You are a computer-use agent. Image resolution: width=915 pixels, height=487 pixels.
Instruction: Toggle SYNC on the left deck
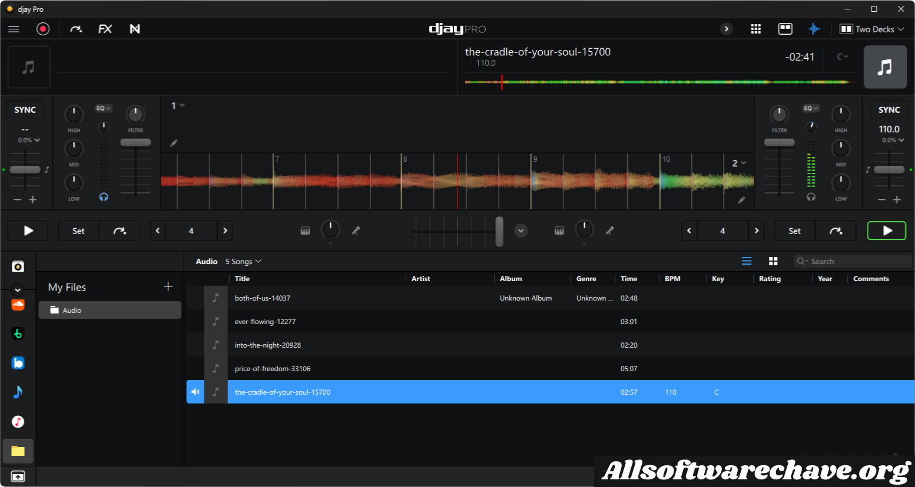[25, 110]
